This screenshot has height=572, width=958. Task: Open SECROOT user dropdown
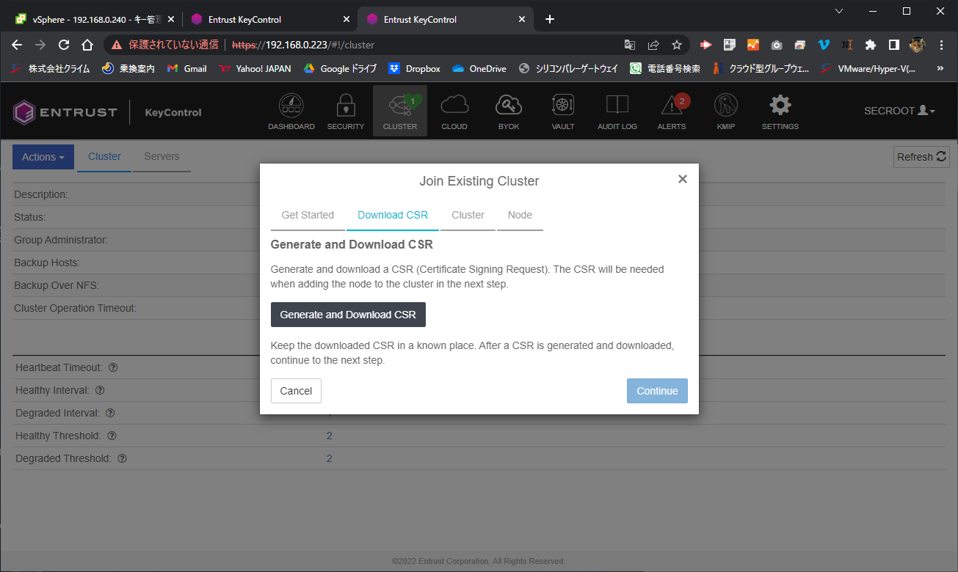tap(899, 111)
